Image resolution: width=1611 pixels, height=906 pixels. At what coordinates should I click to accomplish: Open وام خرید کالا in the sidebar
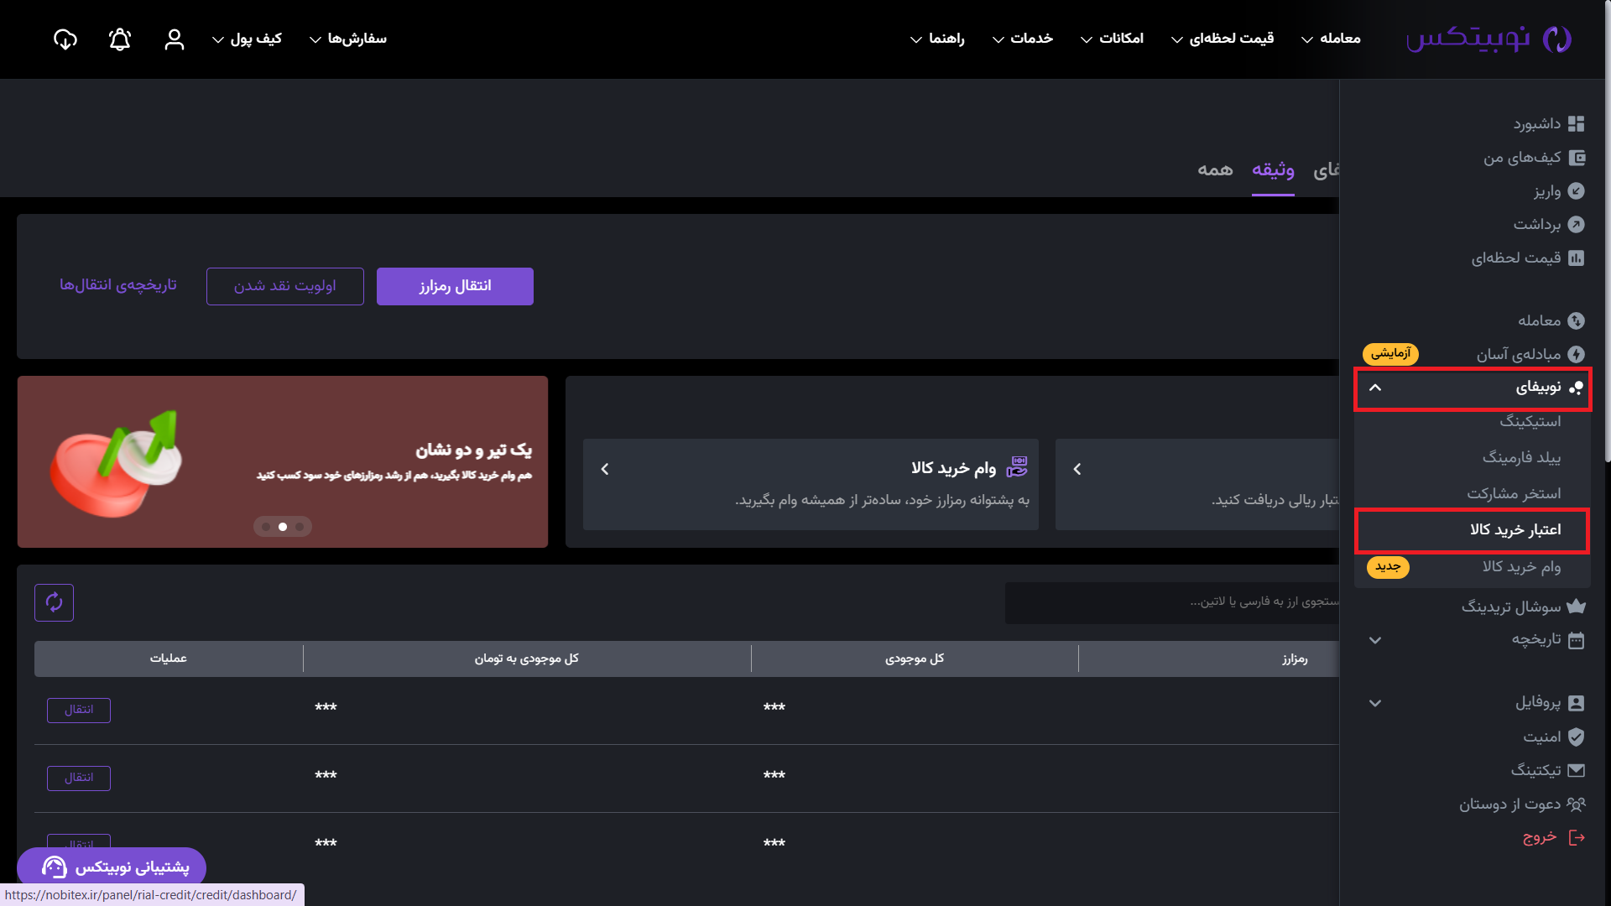click(x=1521, y=567)
